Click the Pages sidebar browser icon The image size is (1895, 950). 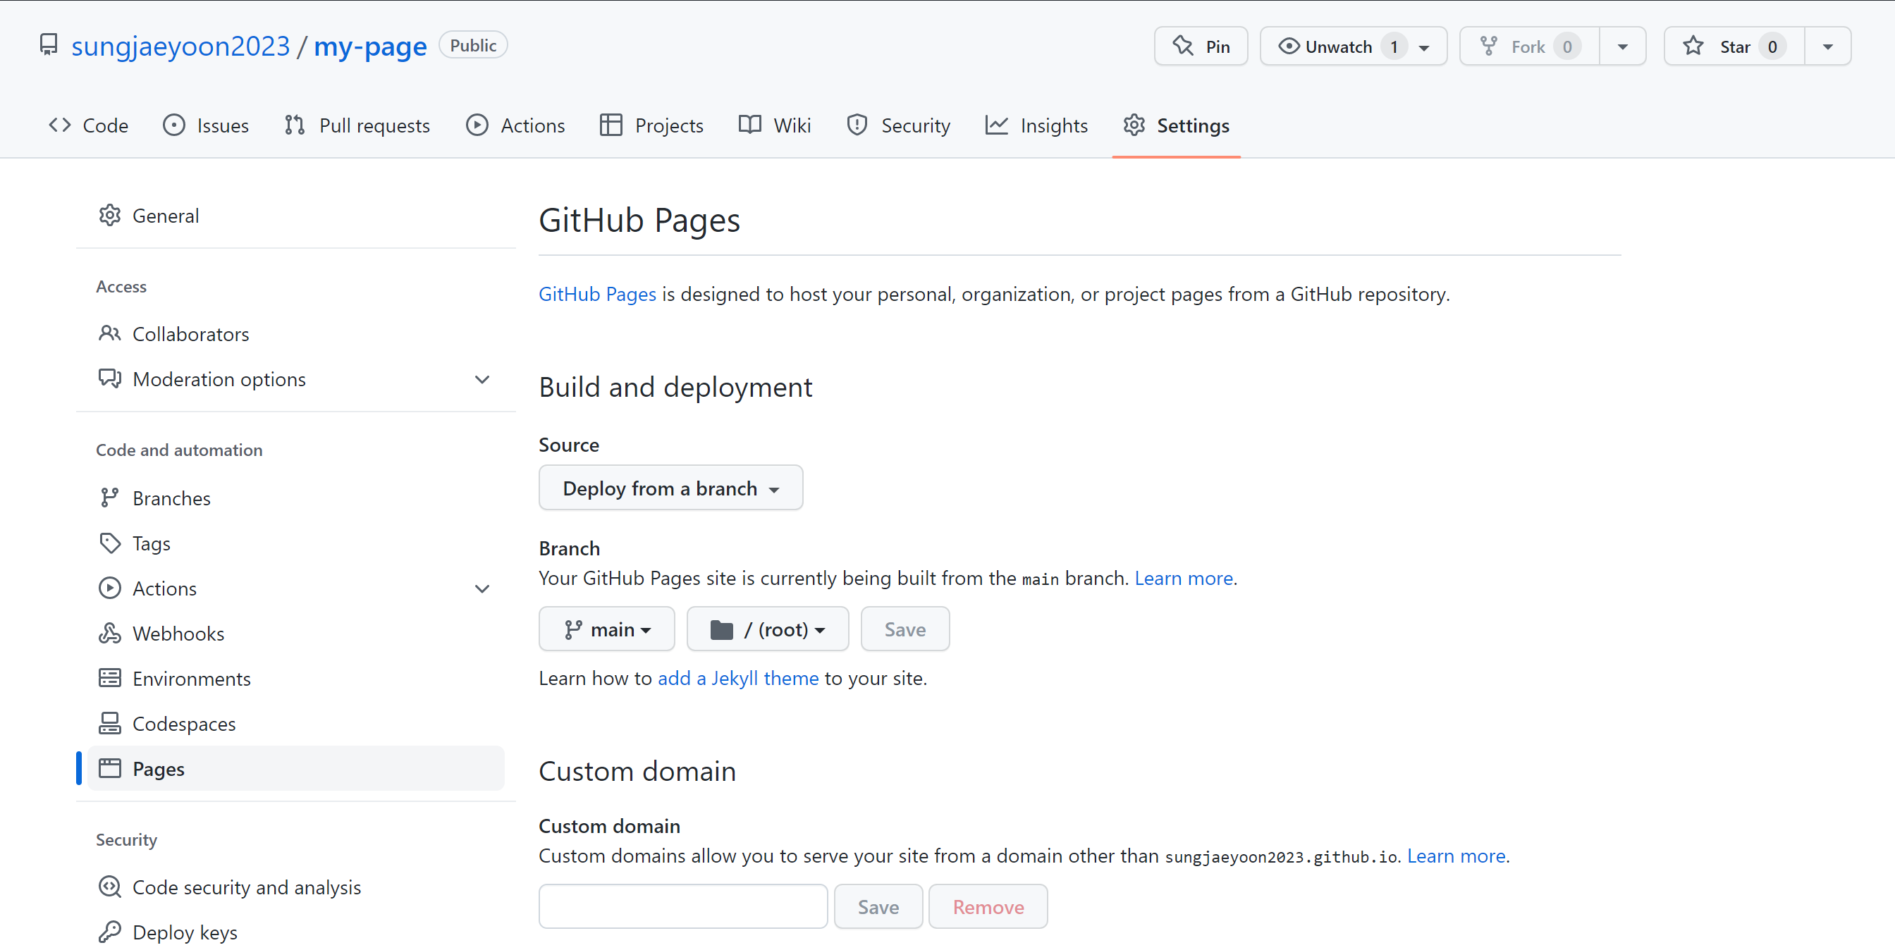point(109,768)
